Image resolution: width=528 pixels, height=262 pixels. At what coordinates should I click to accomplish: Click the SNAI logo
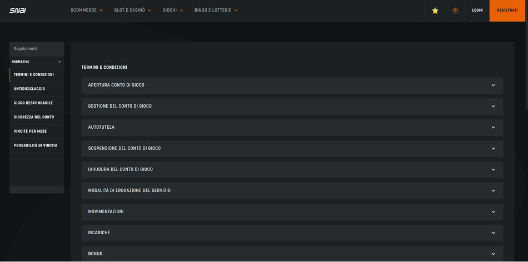tap(17, 11)
